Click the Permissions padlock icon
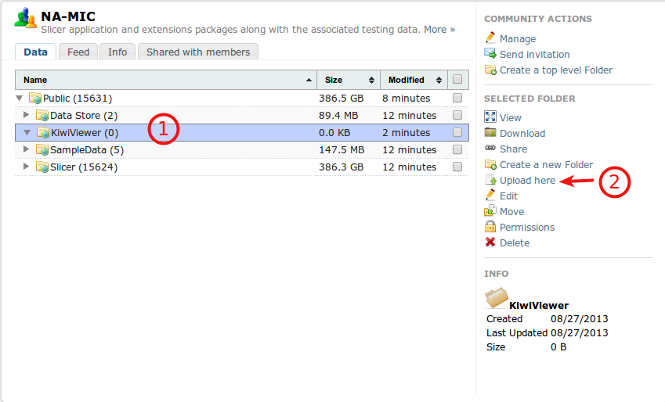This screenshot has width=665, height=402. point(490,227)
